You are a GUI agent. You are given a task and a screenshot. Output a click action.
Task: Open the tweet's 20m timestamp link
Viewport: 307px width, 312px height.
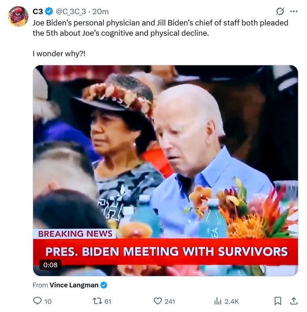[100, 11]
